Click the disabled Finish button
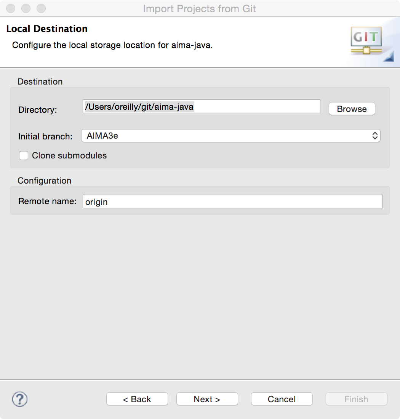This screenshot has width=400, height=419. point(356,399)
